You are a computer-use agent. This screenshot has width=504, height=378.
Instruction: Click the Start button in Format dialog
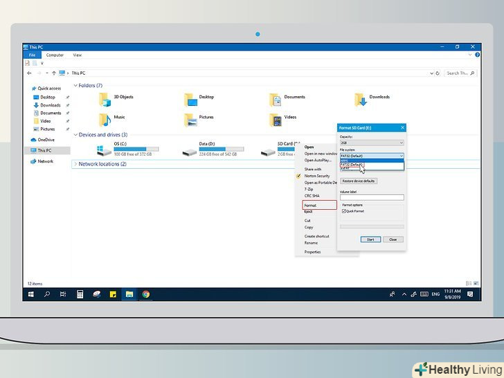click(x=370, y=240)
